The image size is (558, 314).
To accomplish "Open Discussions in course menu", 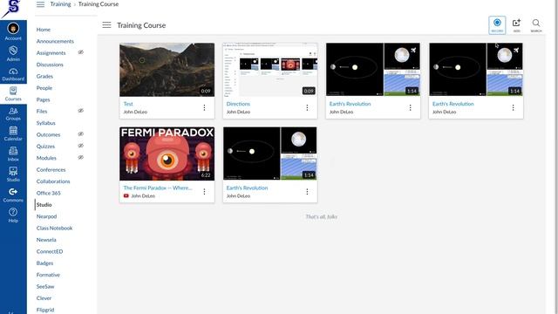I will click(50, 65).
